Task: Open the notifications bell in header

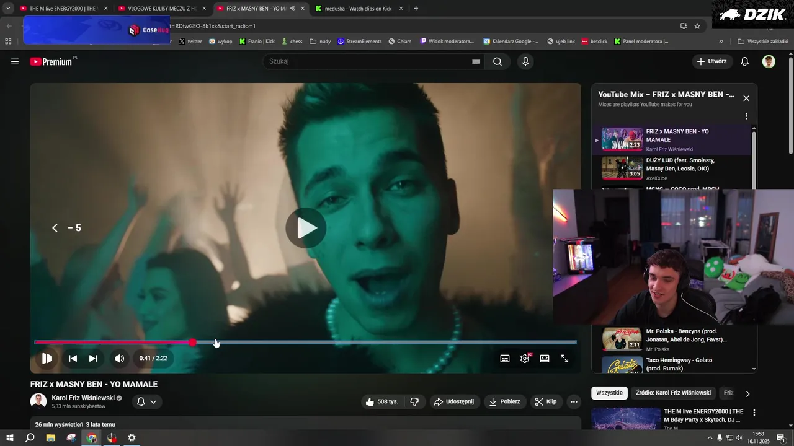Action: 745,61
